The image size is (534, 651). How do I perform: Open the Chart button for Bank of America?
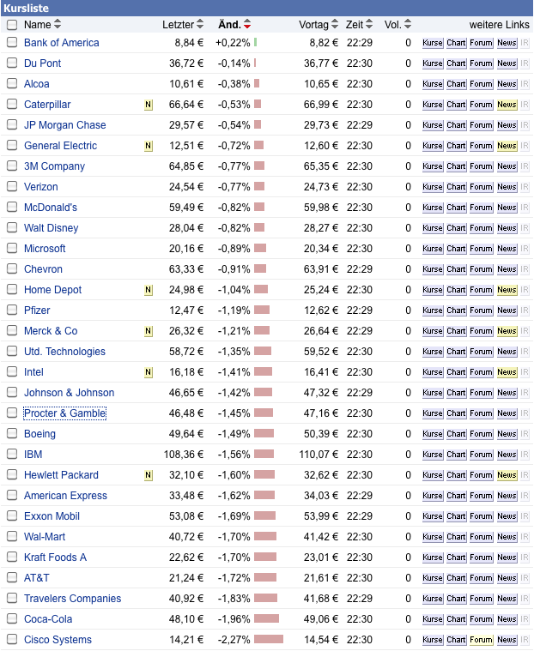tap(456, 43)
